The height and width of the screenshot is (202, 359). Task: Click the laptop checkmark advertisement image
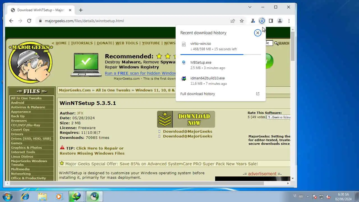(86, 65)
